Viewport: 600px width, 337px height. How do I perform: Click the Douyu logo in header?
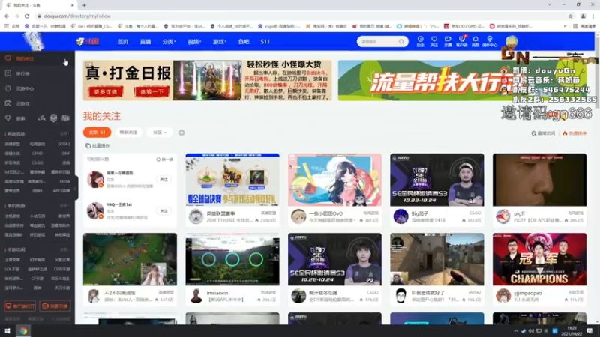click(x=88, y=42)
